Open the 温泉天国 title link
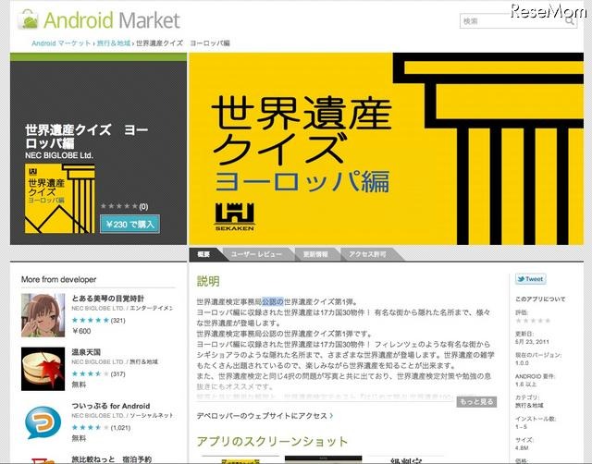The width and height of the screenshot is (592, 464). tap(86, 352)
